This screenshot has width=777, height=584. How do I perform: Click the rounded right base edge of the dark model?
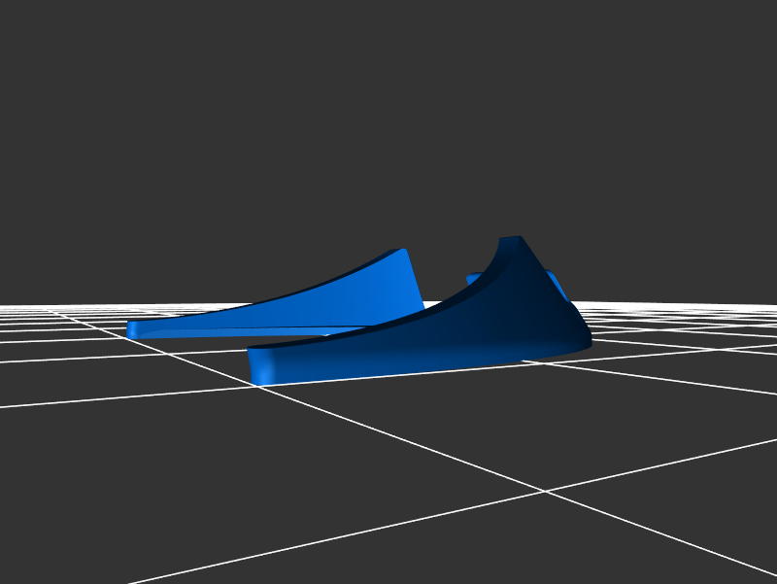tap(581, 338)
